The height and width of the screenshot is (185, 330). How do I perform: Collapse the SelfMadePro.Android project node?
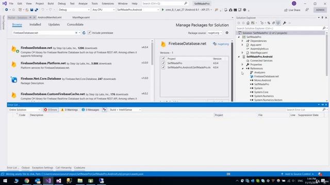239,57
